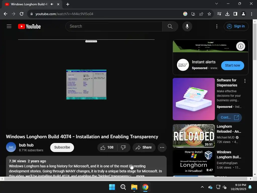The height and width of the screenshot is (193, 257).
Task: Click the page vertical scrollbar thumb
Action: (255, 42)
